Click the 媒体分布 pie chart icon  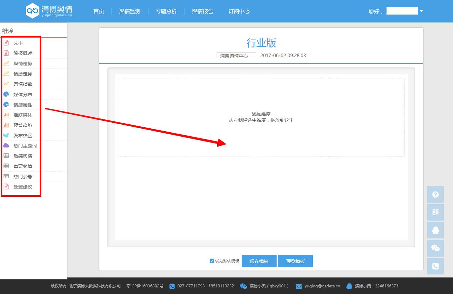(x=6, y=94)
